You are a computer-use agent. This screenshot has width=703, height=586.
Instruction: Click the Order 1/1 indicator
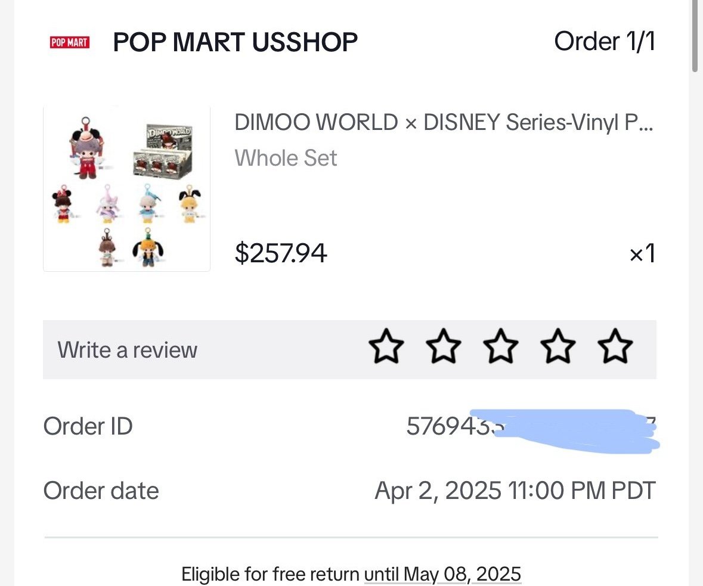point(605,41)
